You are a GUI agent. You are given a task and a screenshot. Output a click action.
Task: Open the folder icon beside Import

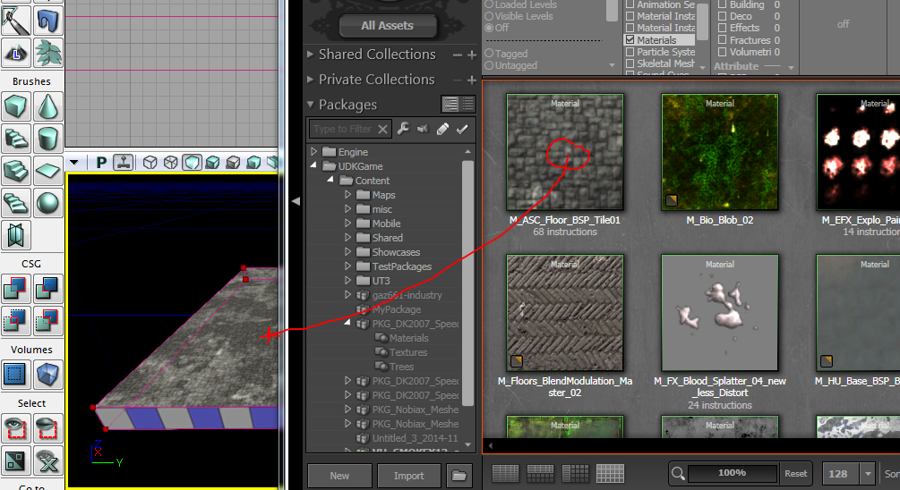coord(459,476)
